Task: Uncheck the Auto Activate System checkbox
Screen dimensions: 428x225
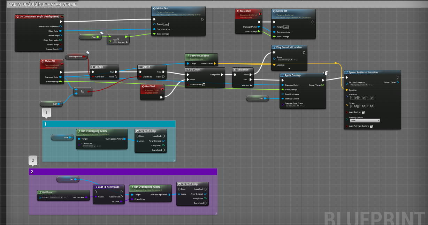Action: [371, 126]
